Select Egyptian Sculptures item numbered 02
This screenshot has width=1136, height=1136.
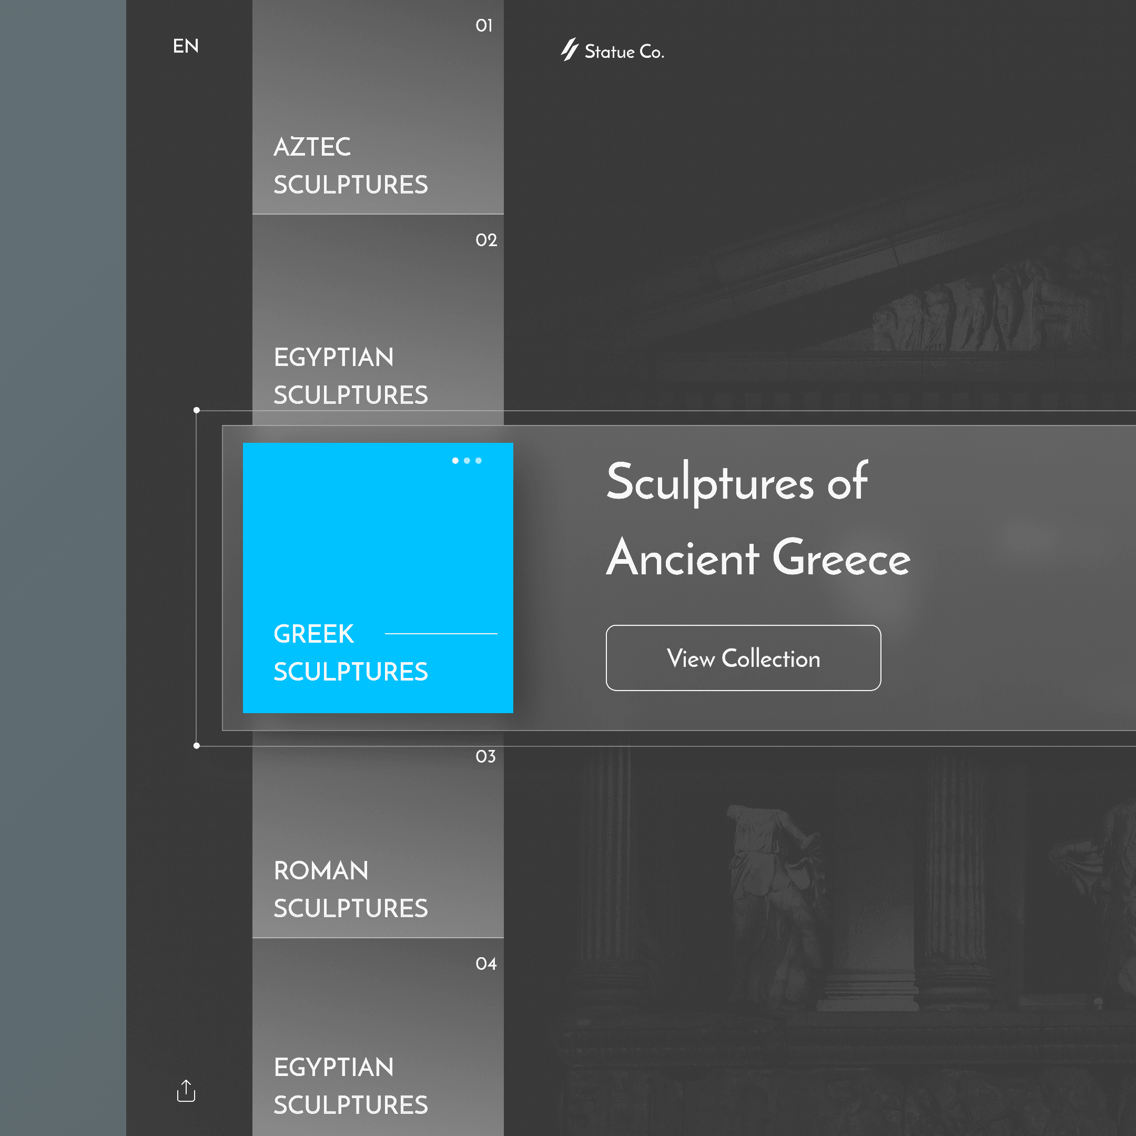click(x=350, y=376)
